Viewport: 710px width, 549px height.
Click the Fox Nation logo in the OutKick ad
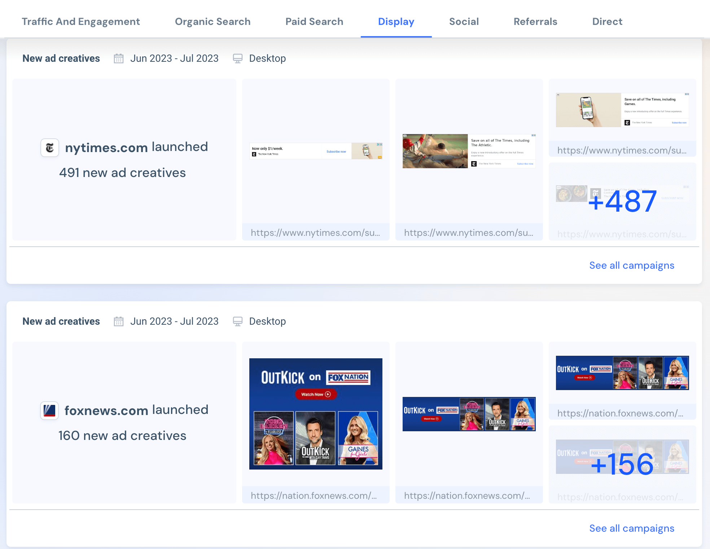tap(349, 376)
